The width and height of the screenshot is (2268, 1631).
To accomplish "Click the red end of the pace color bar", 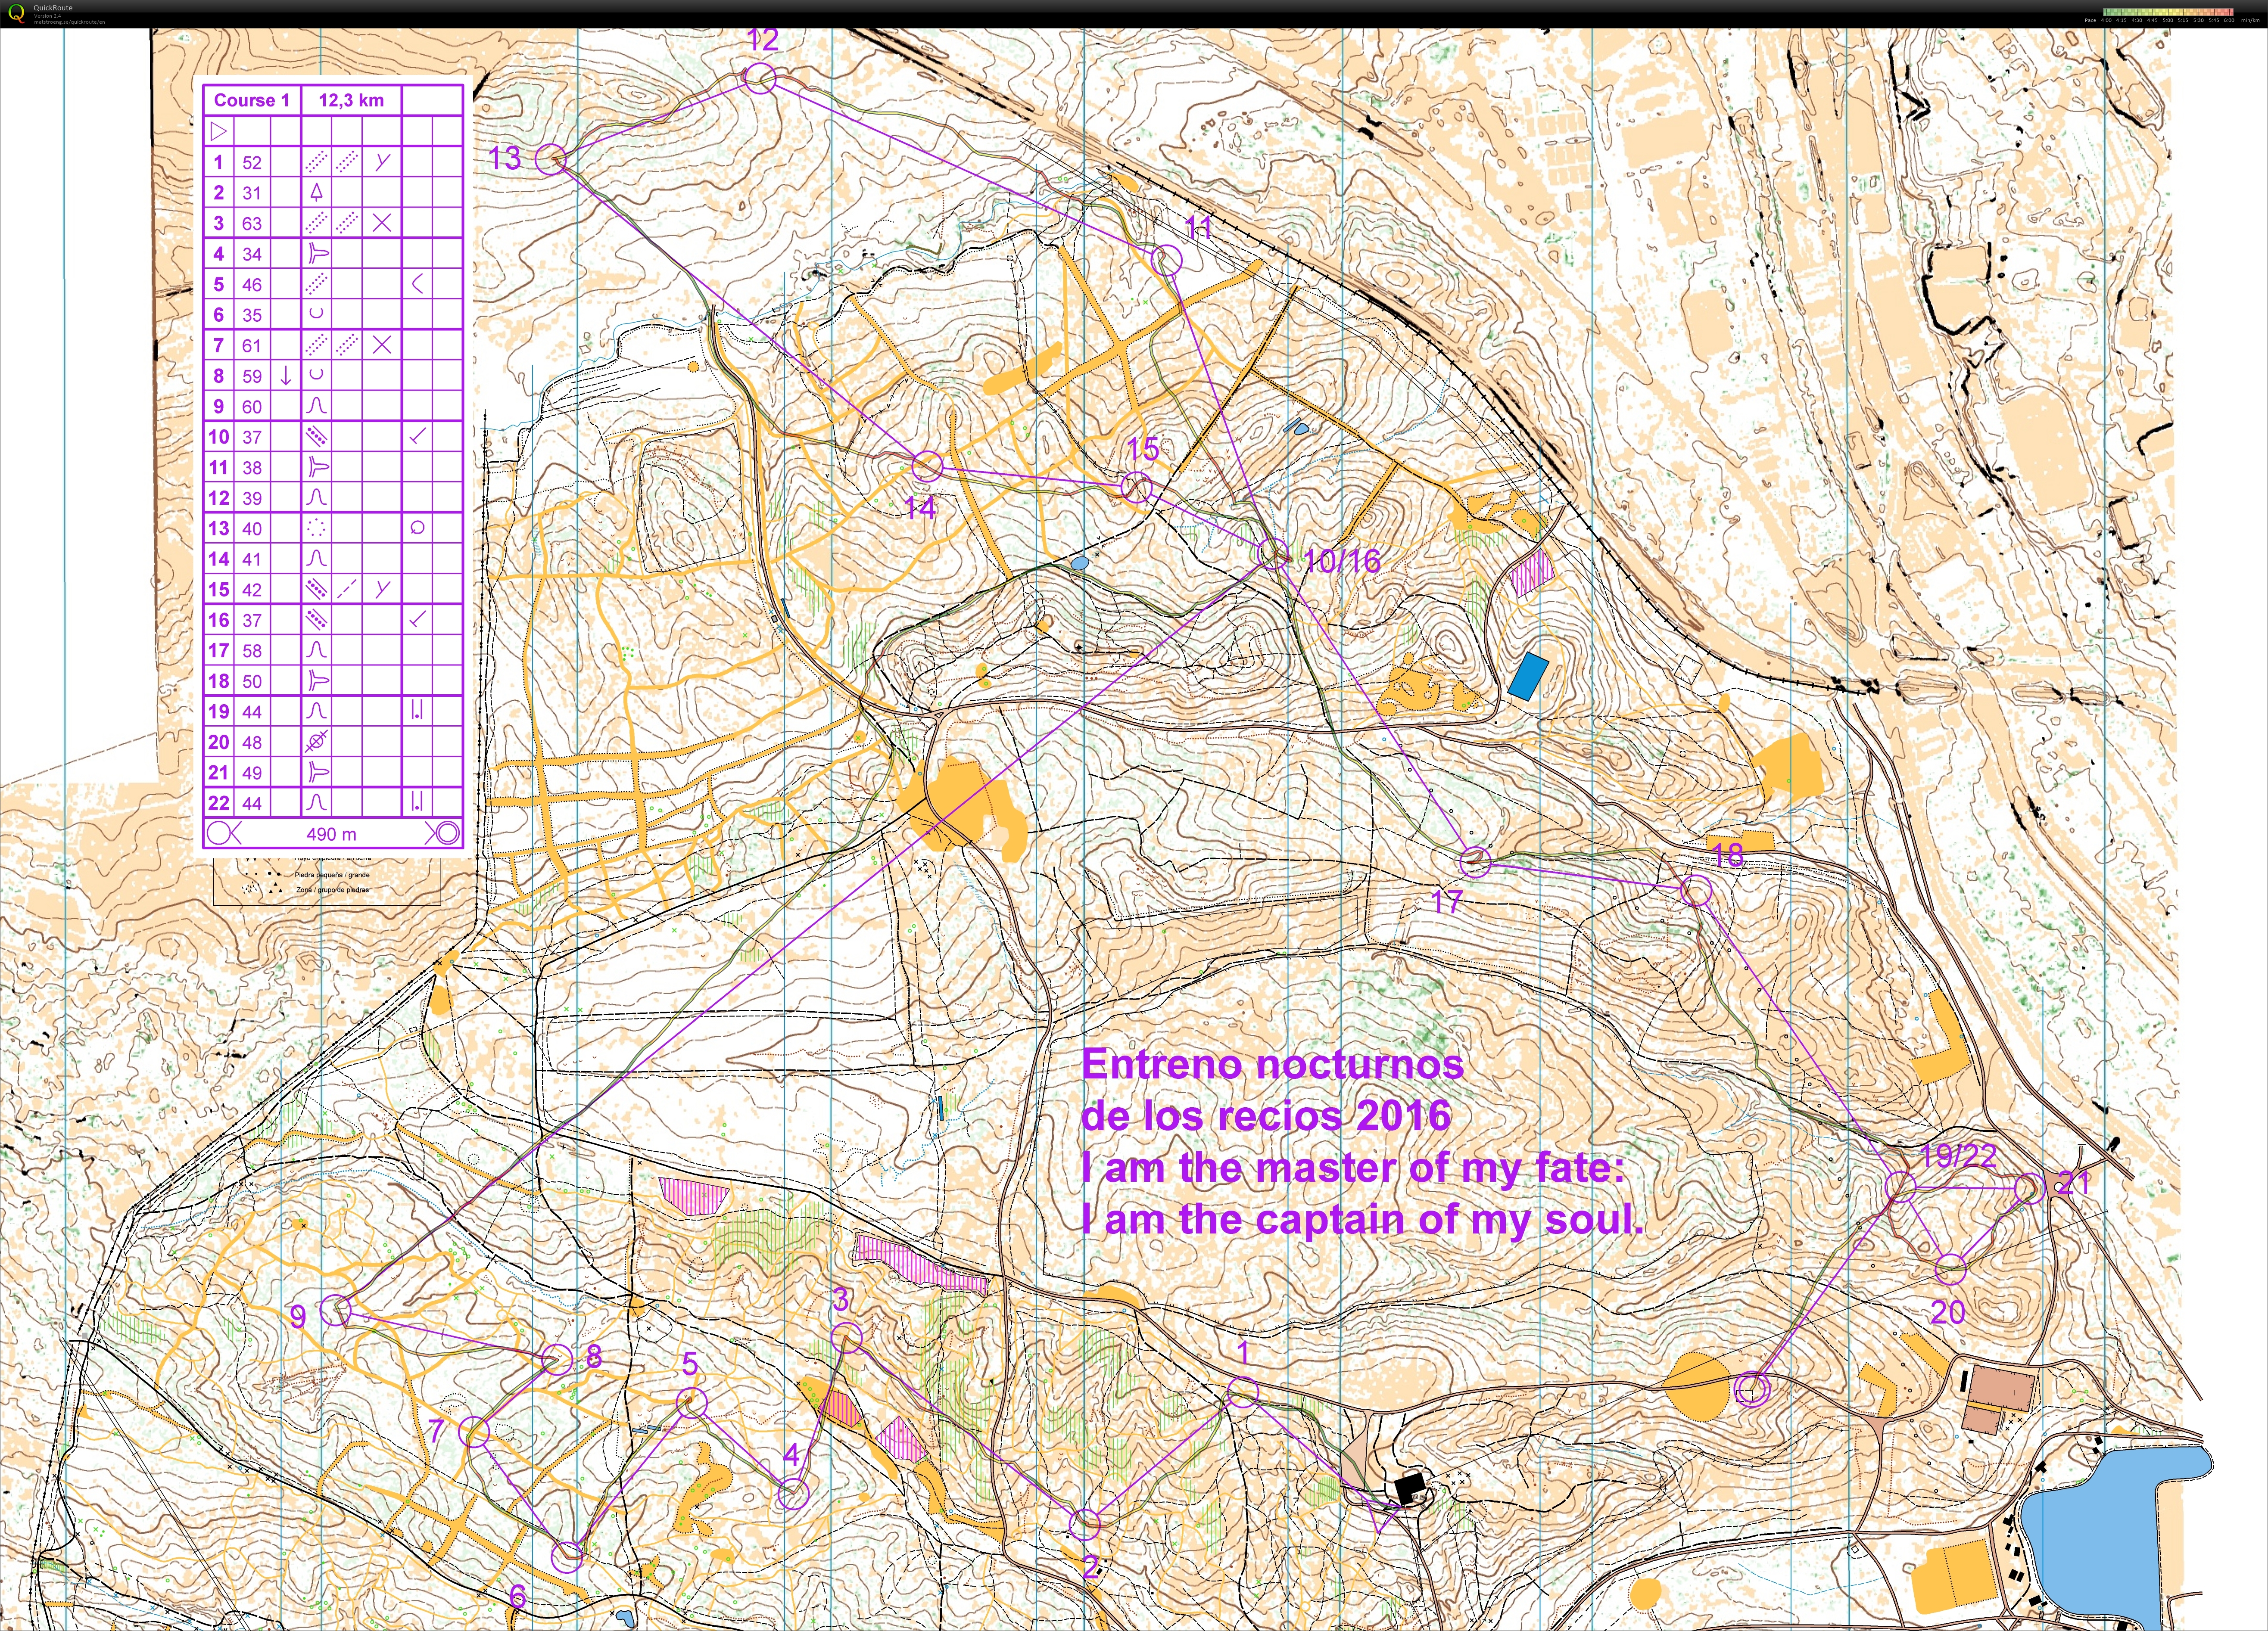I will [2230, 12].
